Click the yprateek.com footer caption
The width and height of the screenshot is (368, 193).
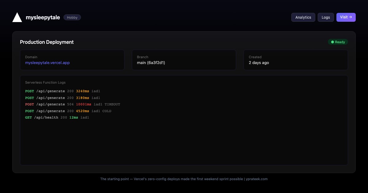[x=184, y=179]
